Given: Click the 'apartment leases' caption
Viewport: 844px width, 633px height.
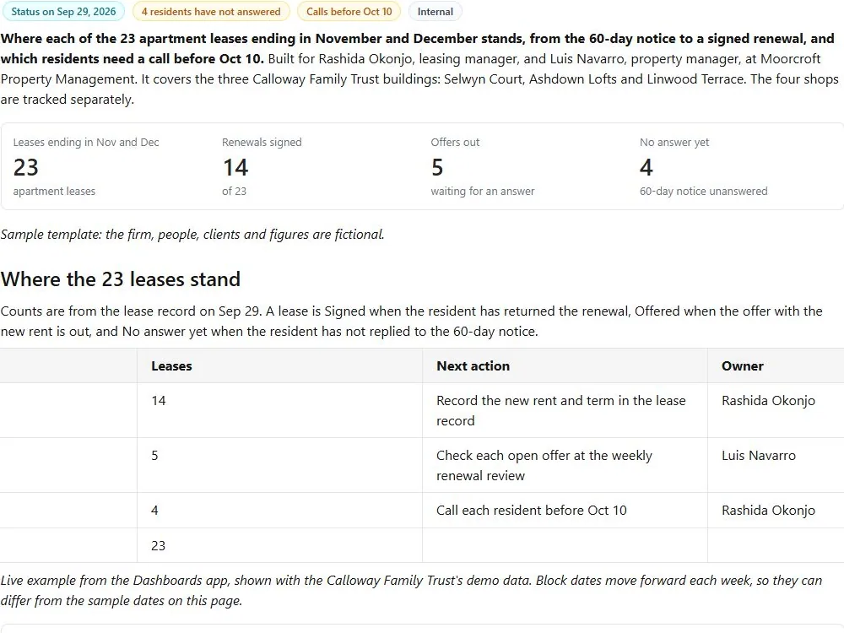Looking at the screenshot, I should coord(54,191).
